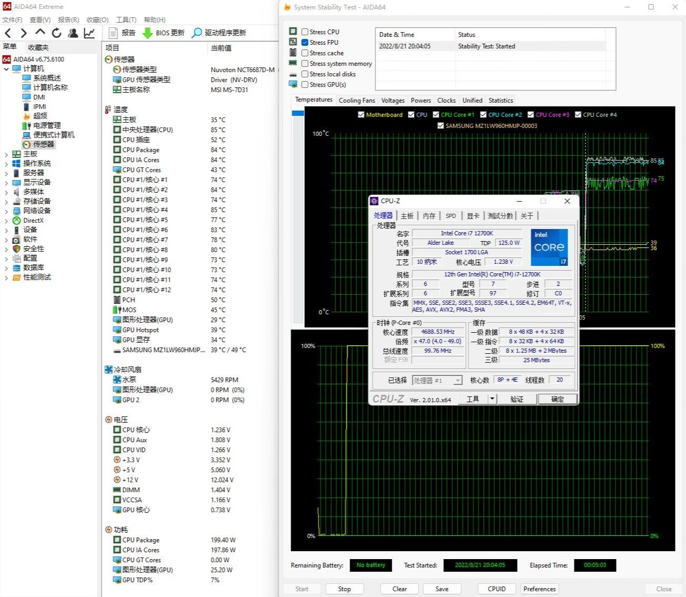686x597 pixels.
Task: Enable the Stress CPU checkbox
Action: pos(305,32)
